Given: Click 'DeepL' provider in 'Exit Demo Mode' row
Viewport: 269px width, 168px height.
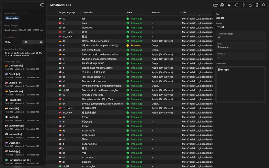Looking at the screenshot, I should (155, 50).
